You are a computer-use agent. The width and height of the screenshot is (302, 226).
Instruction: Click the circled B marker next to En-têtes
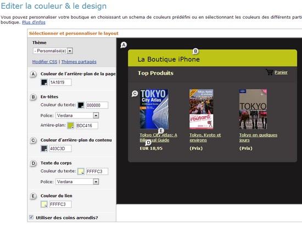click(x=33, y=97)
